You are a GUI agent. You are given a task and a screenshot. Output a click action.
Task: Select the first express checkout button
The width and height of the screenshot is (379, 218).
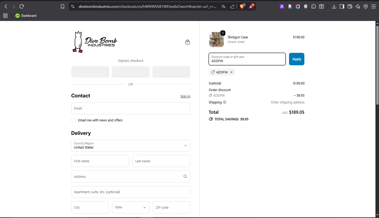pyautogui.click(x=90, y=72)
